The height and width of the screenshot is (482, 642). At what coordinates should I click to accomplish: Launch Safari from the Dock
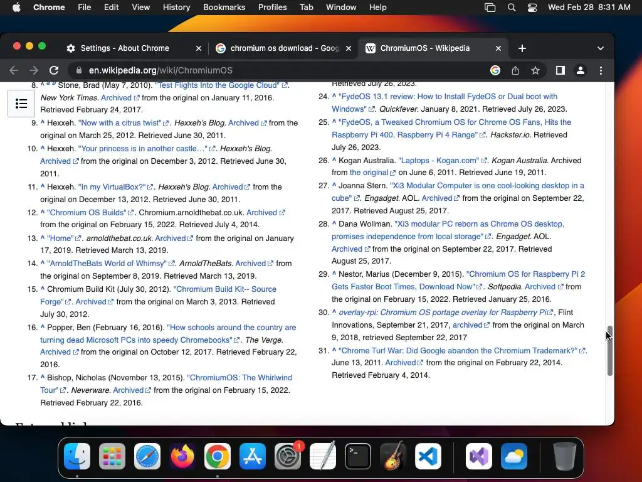147,456
